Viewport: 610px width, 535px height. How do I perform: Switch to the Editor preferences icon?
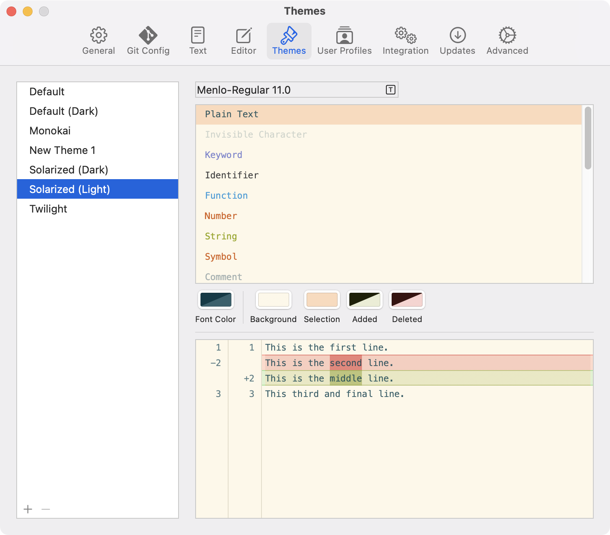(243, 39)
